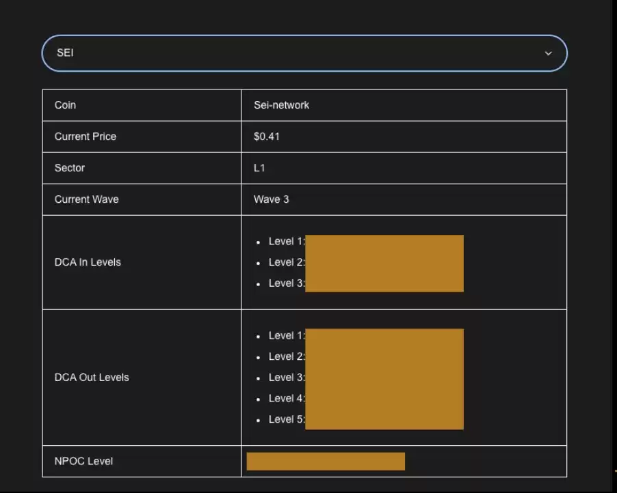Click 'Level 3:' under DCA Out Levels
Image resolution: width=617 pixels, height=493 pixels.
[x=287, y=377]
